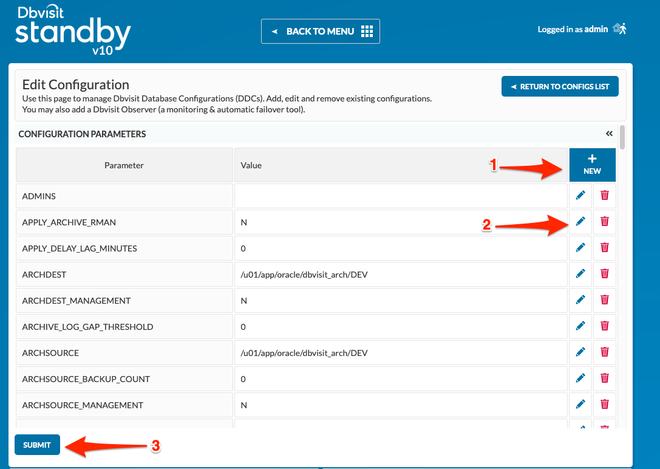Delete the ARCHIVE_LOG_GAP_THRESHOLD parameter via trash icon
This screenshot has height=469, width=660.
604,326
